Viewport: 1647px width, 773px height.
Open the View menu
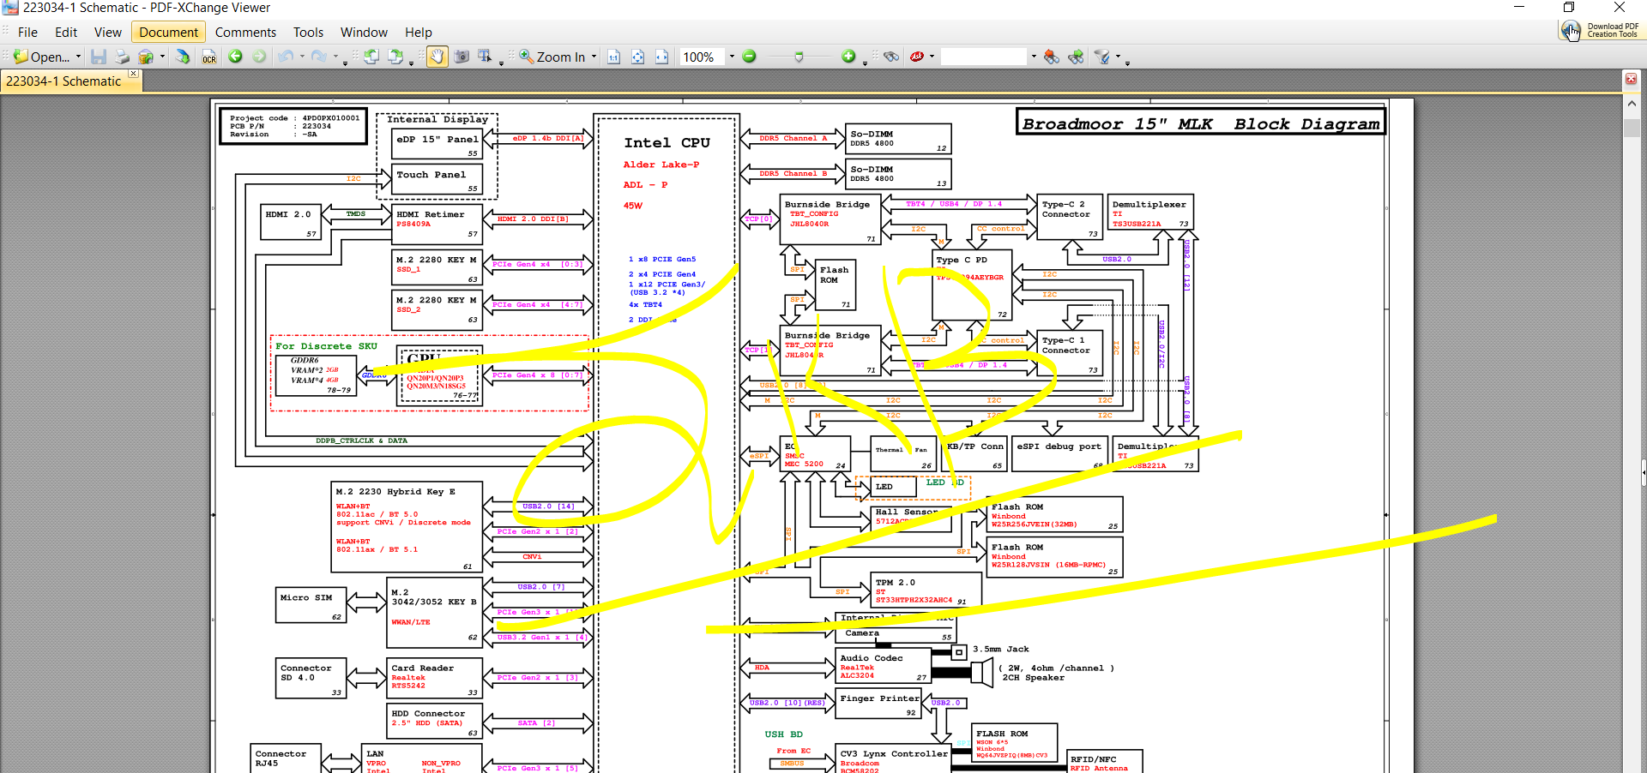click(x=108, y=33)
